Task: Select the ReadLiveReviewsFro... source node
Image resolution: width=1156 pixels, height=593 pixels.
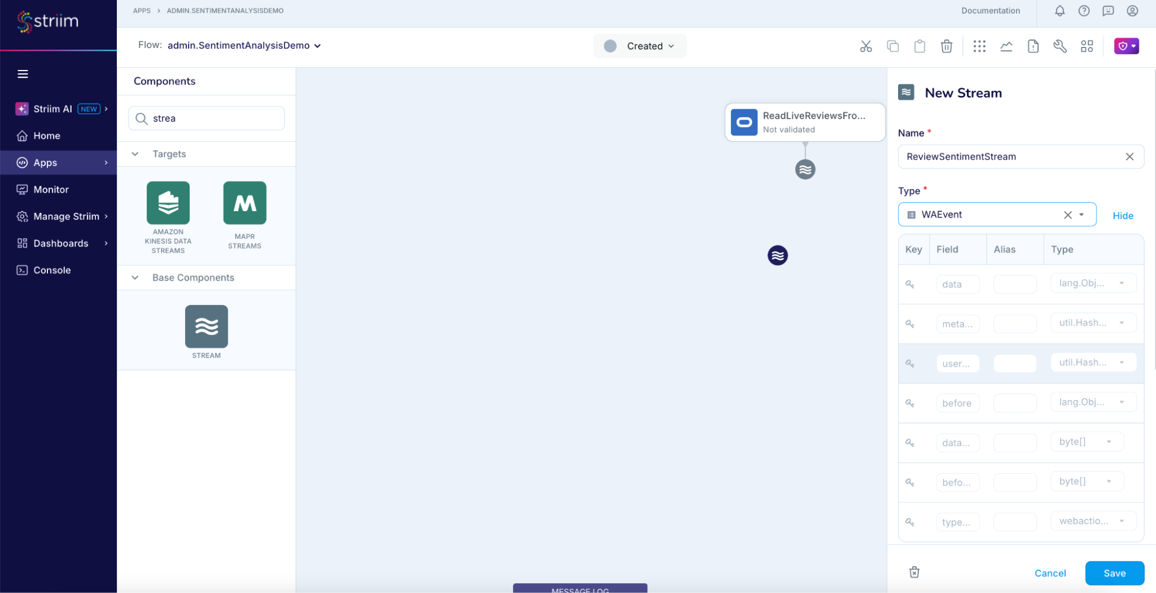Action: point(805,122)
